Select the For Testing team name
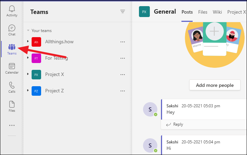The width and height of the screenshot is (247, 155). point(56,58)
